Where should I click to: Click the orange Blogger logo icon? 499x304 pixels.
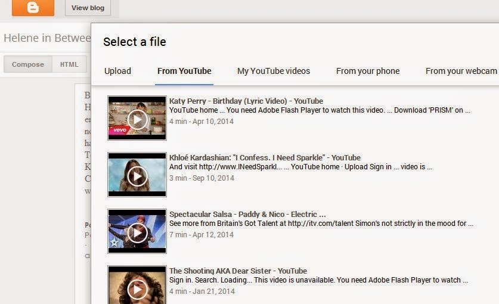coord(33,8)
